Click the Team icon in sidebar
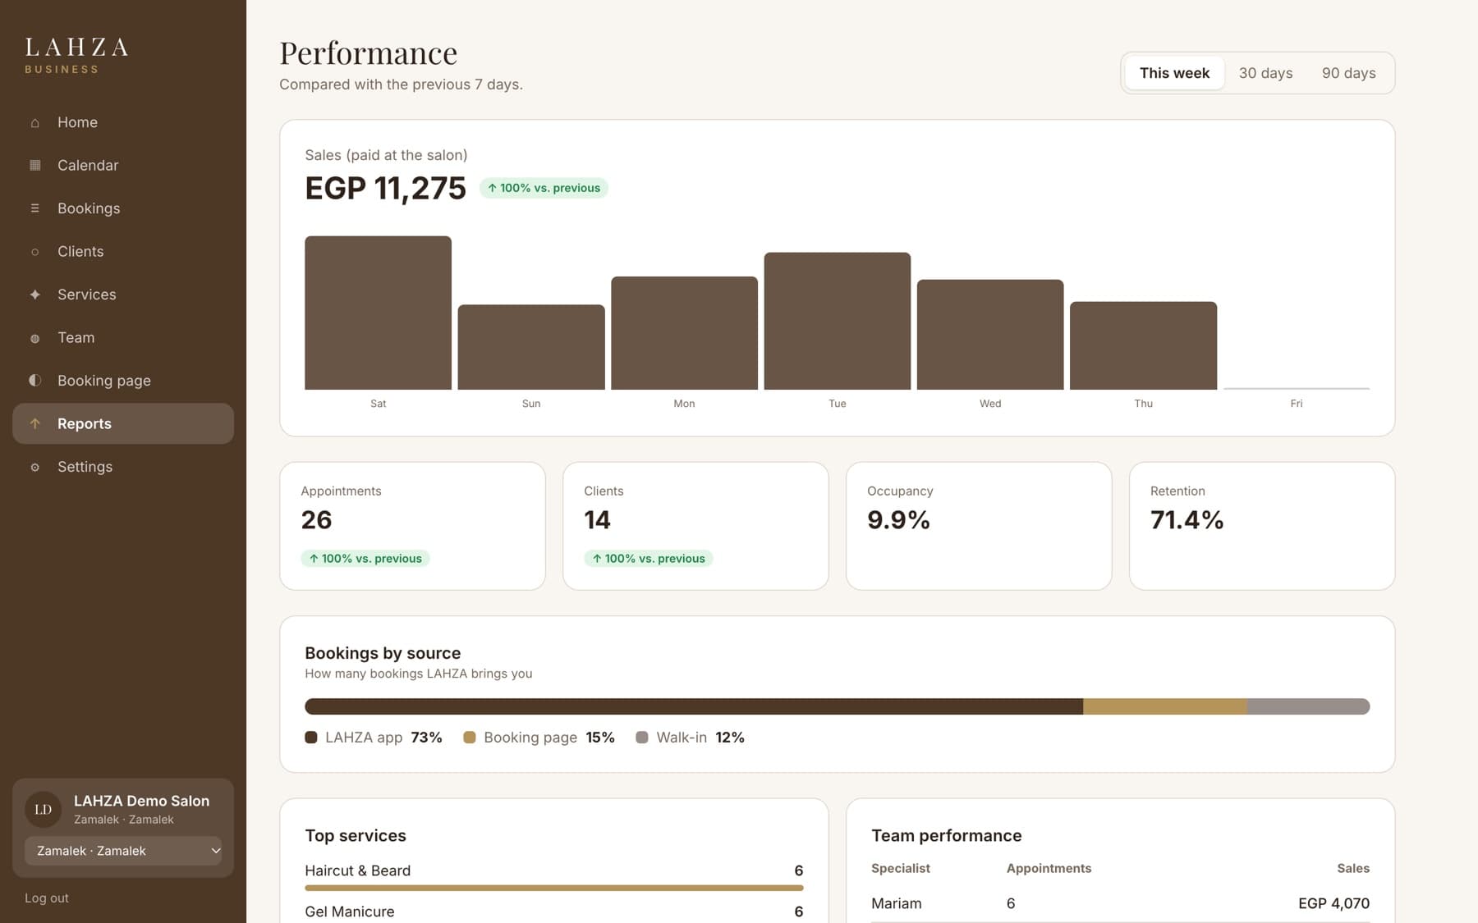 [34, 338]
